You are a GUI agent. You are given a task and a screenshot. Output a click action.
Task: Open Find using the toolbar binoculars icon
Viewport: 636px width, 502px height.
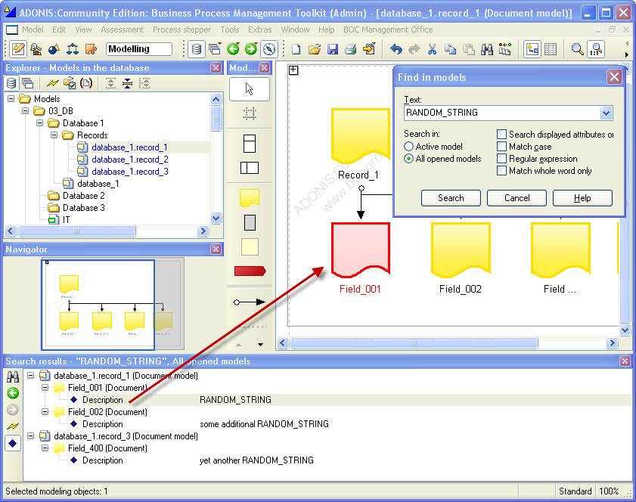point(487,49)
